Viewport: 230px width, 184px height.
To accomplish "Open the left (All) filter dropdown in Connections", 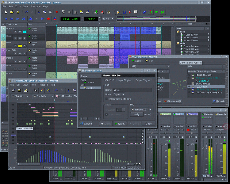I will [x=150, y=66].
